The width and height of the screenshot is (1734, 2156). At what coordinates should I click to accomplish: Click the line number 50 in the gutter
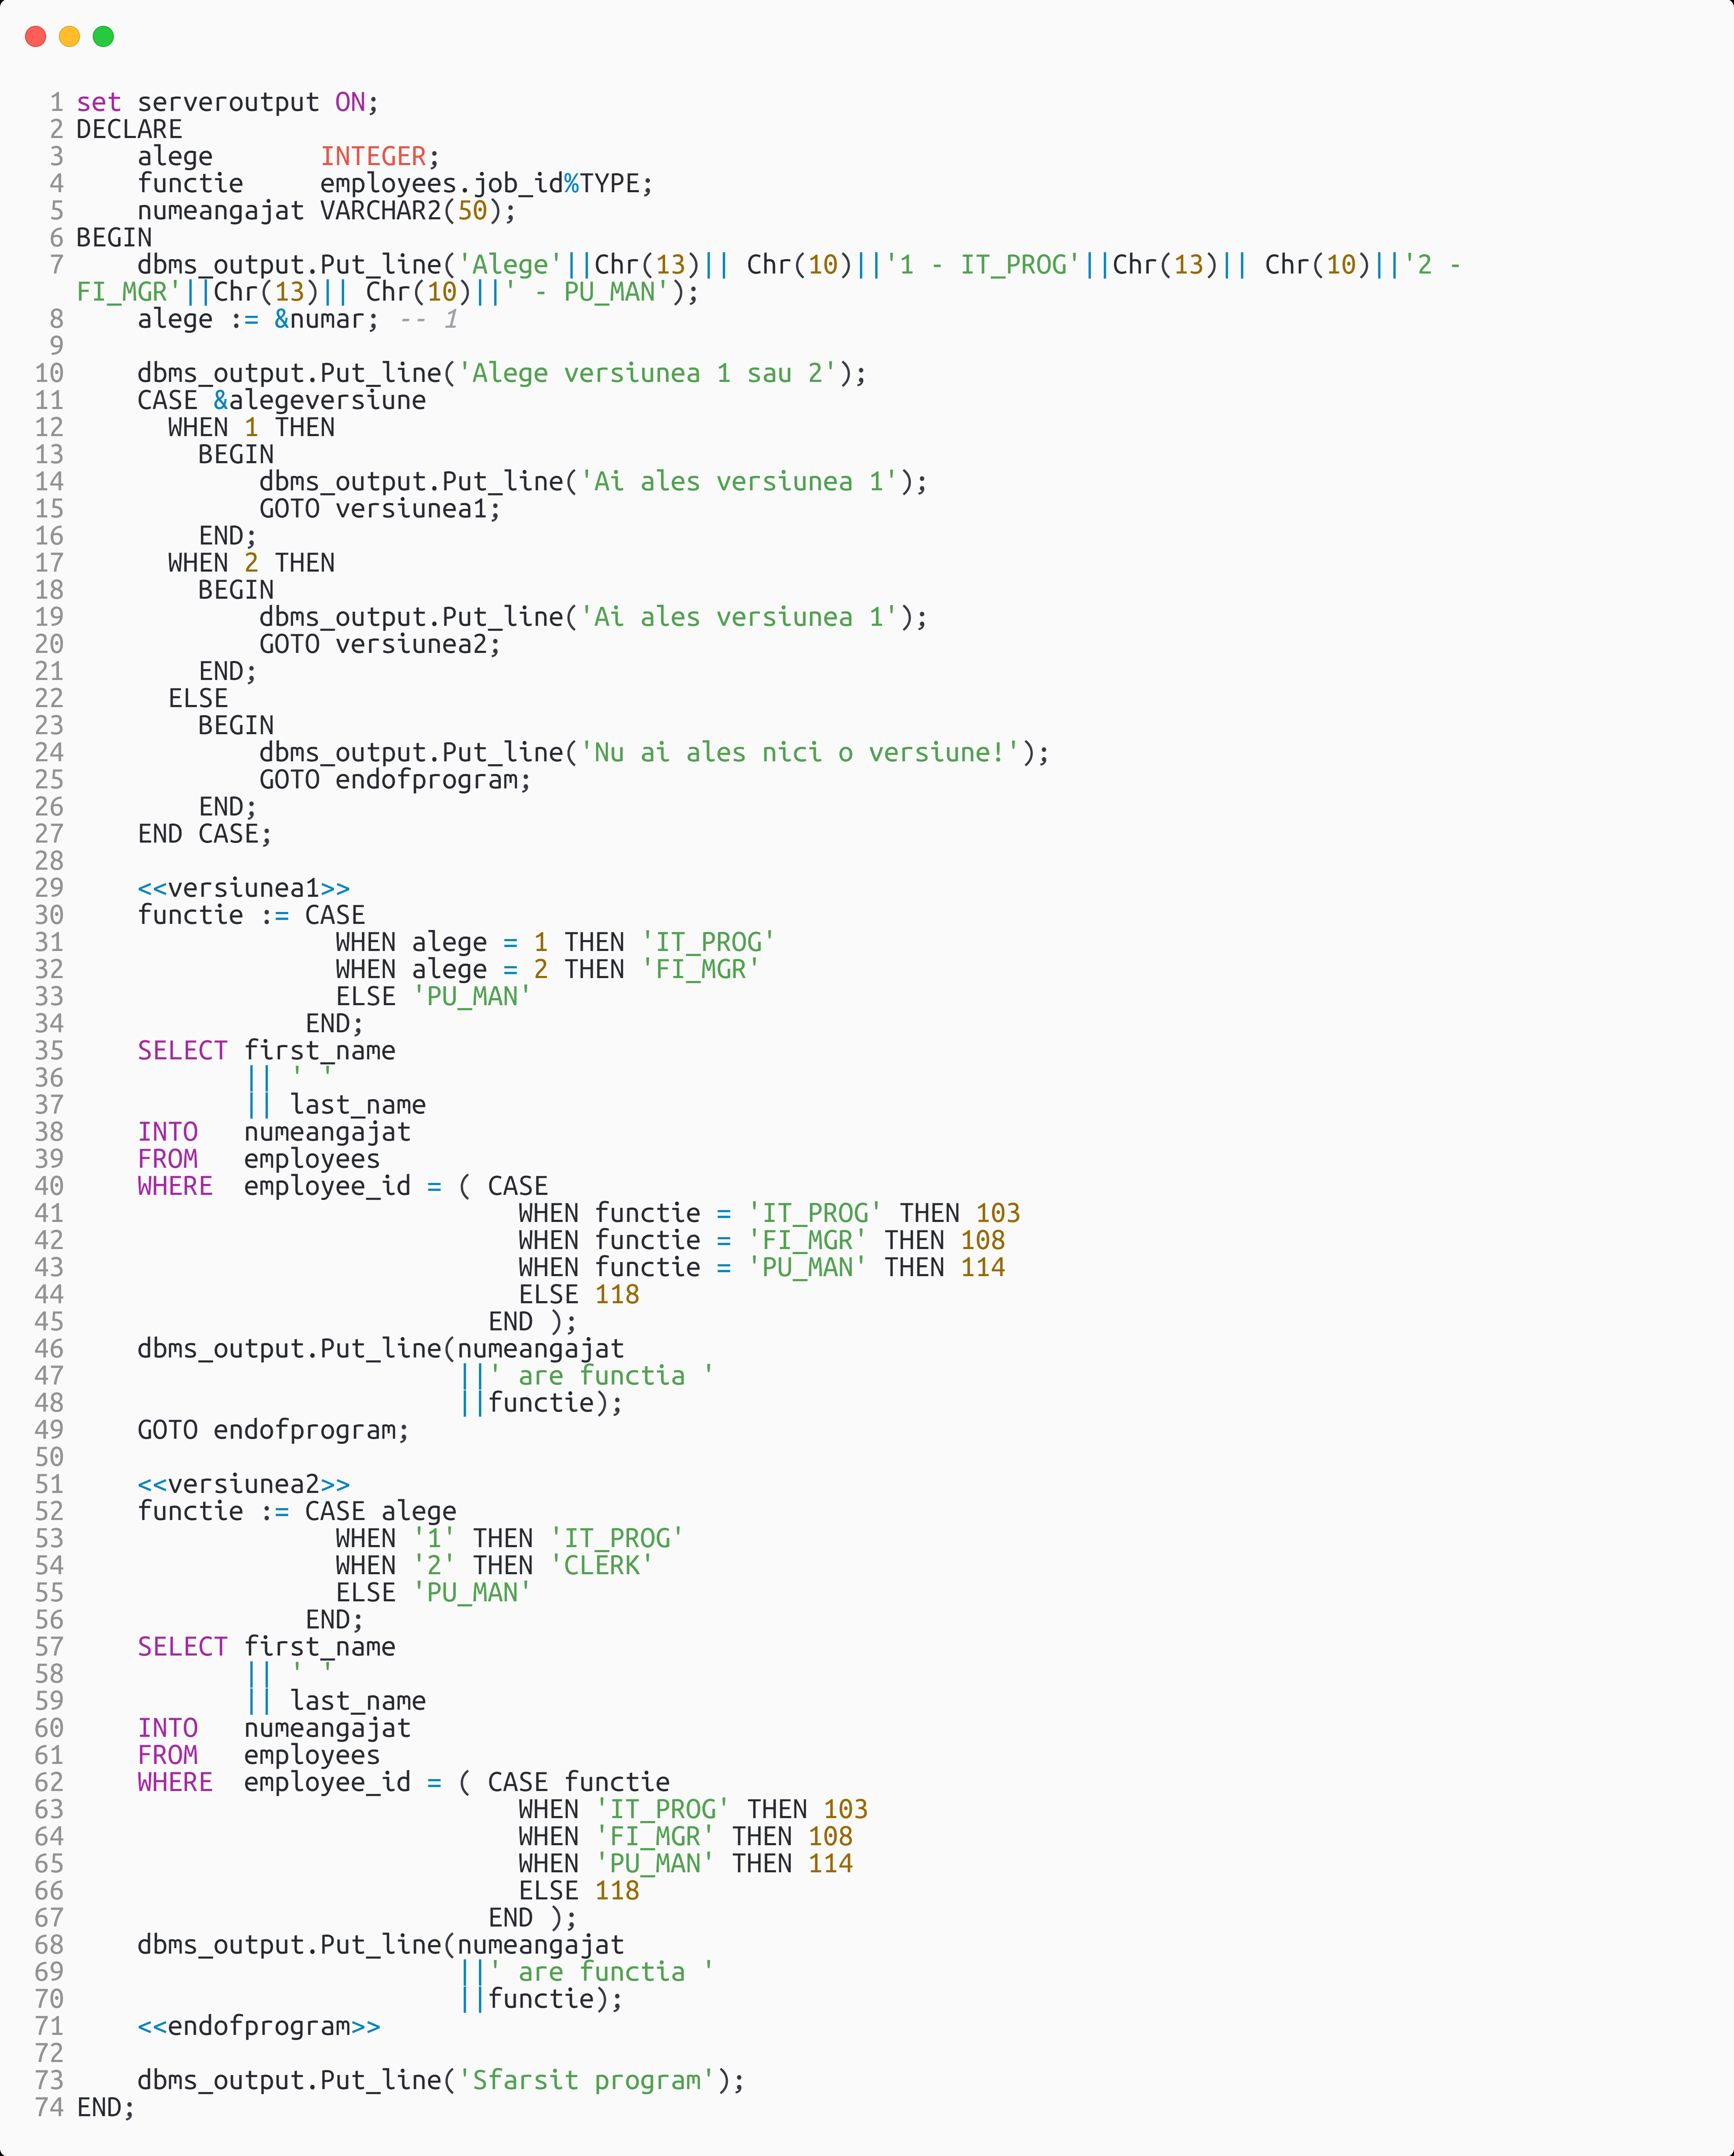coord(49,1457)
